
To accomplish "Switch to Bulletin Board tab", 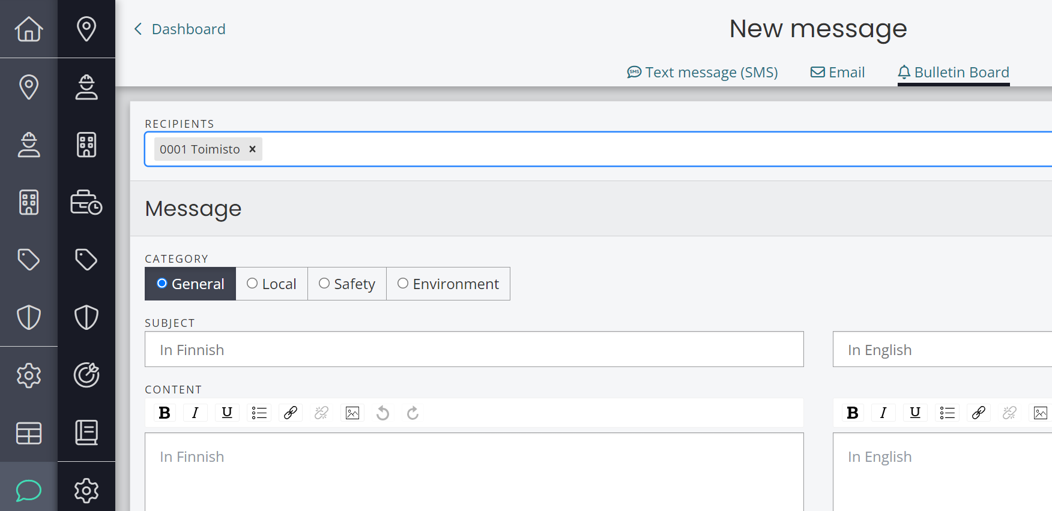I will [x=954, y=73].
